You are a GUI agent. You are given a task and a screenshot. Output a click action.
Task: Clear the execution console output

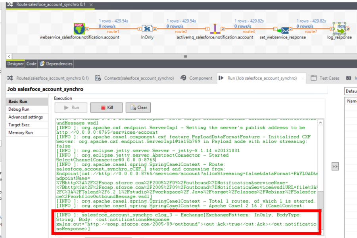pyautogui.click(x=138, y=107)
